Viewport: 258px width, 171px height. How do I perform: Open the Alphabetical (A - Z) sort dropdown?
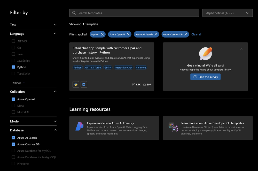pos(227,13)
